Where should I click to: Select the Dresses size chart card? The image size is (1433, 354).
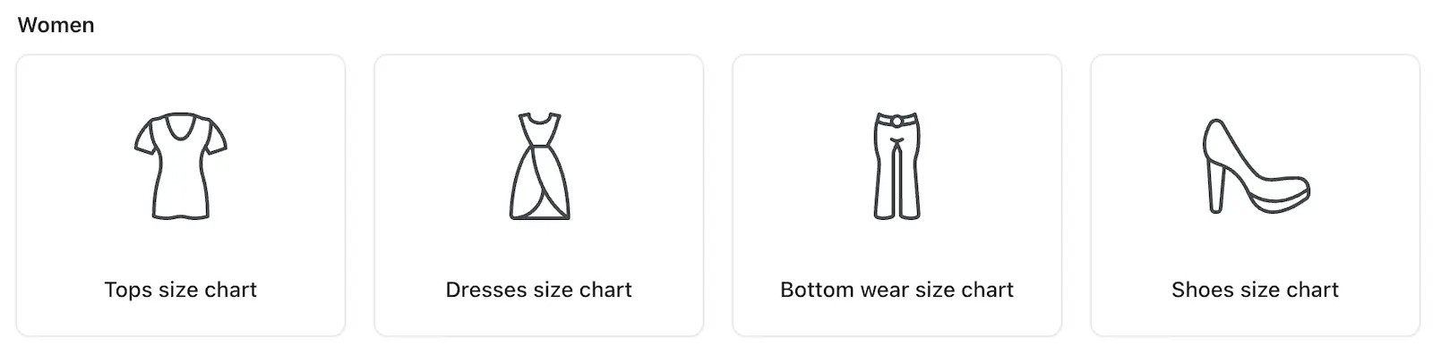click(x=539, y=195)
